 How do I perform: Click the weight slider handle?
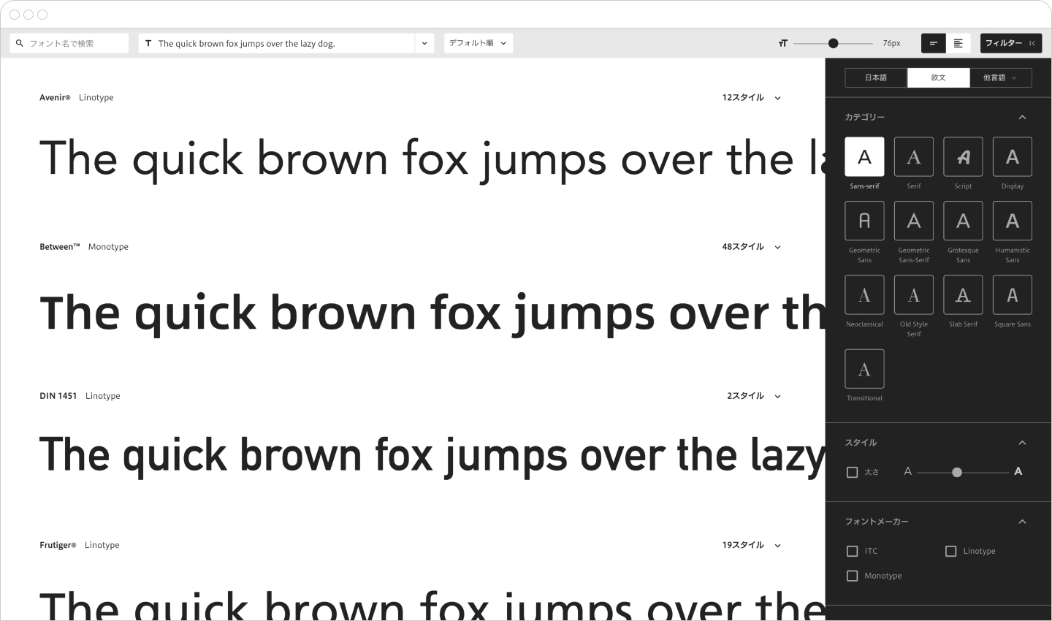pyautogui.click(x=957, y=472)
